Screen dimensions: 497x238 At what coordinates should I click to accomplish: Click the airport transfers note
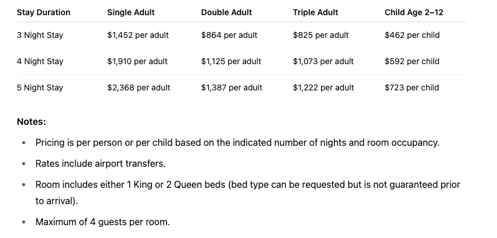[101, 163]
